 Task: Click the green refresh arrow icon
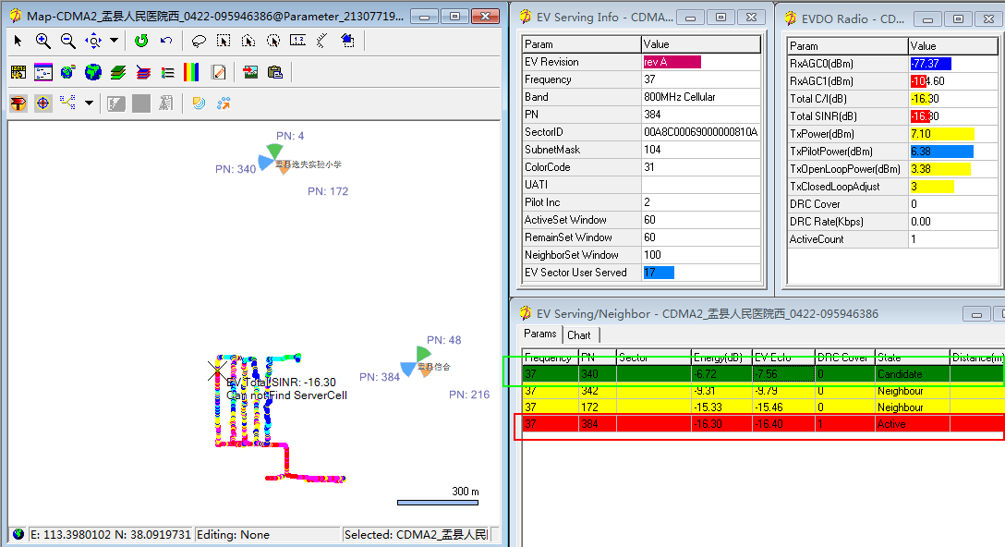[x=141, y=41]
